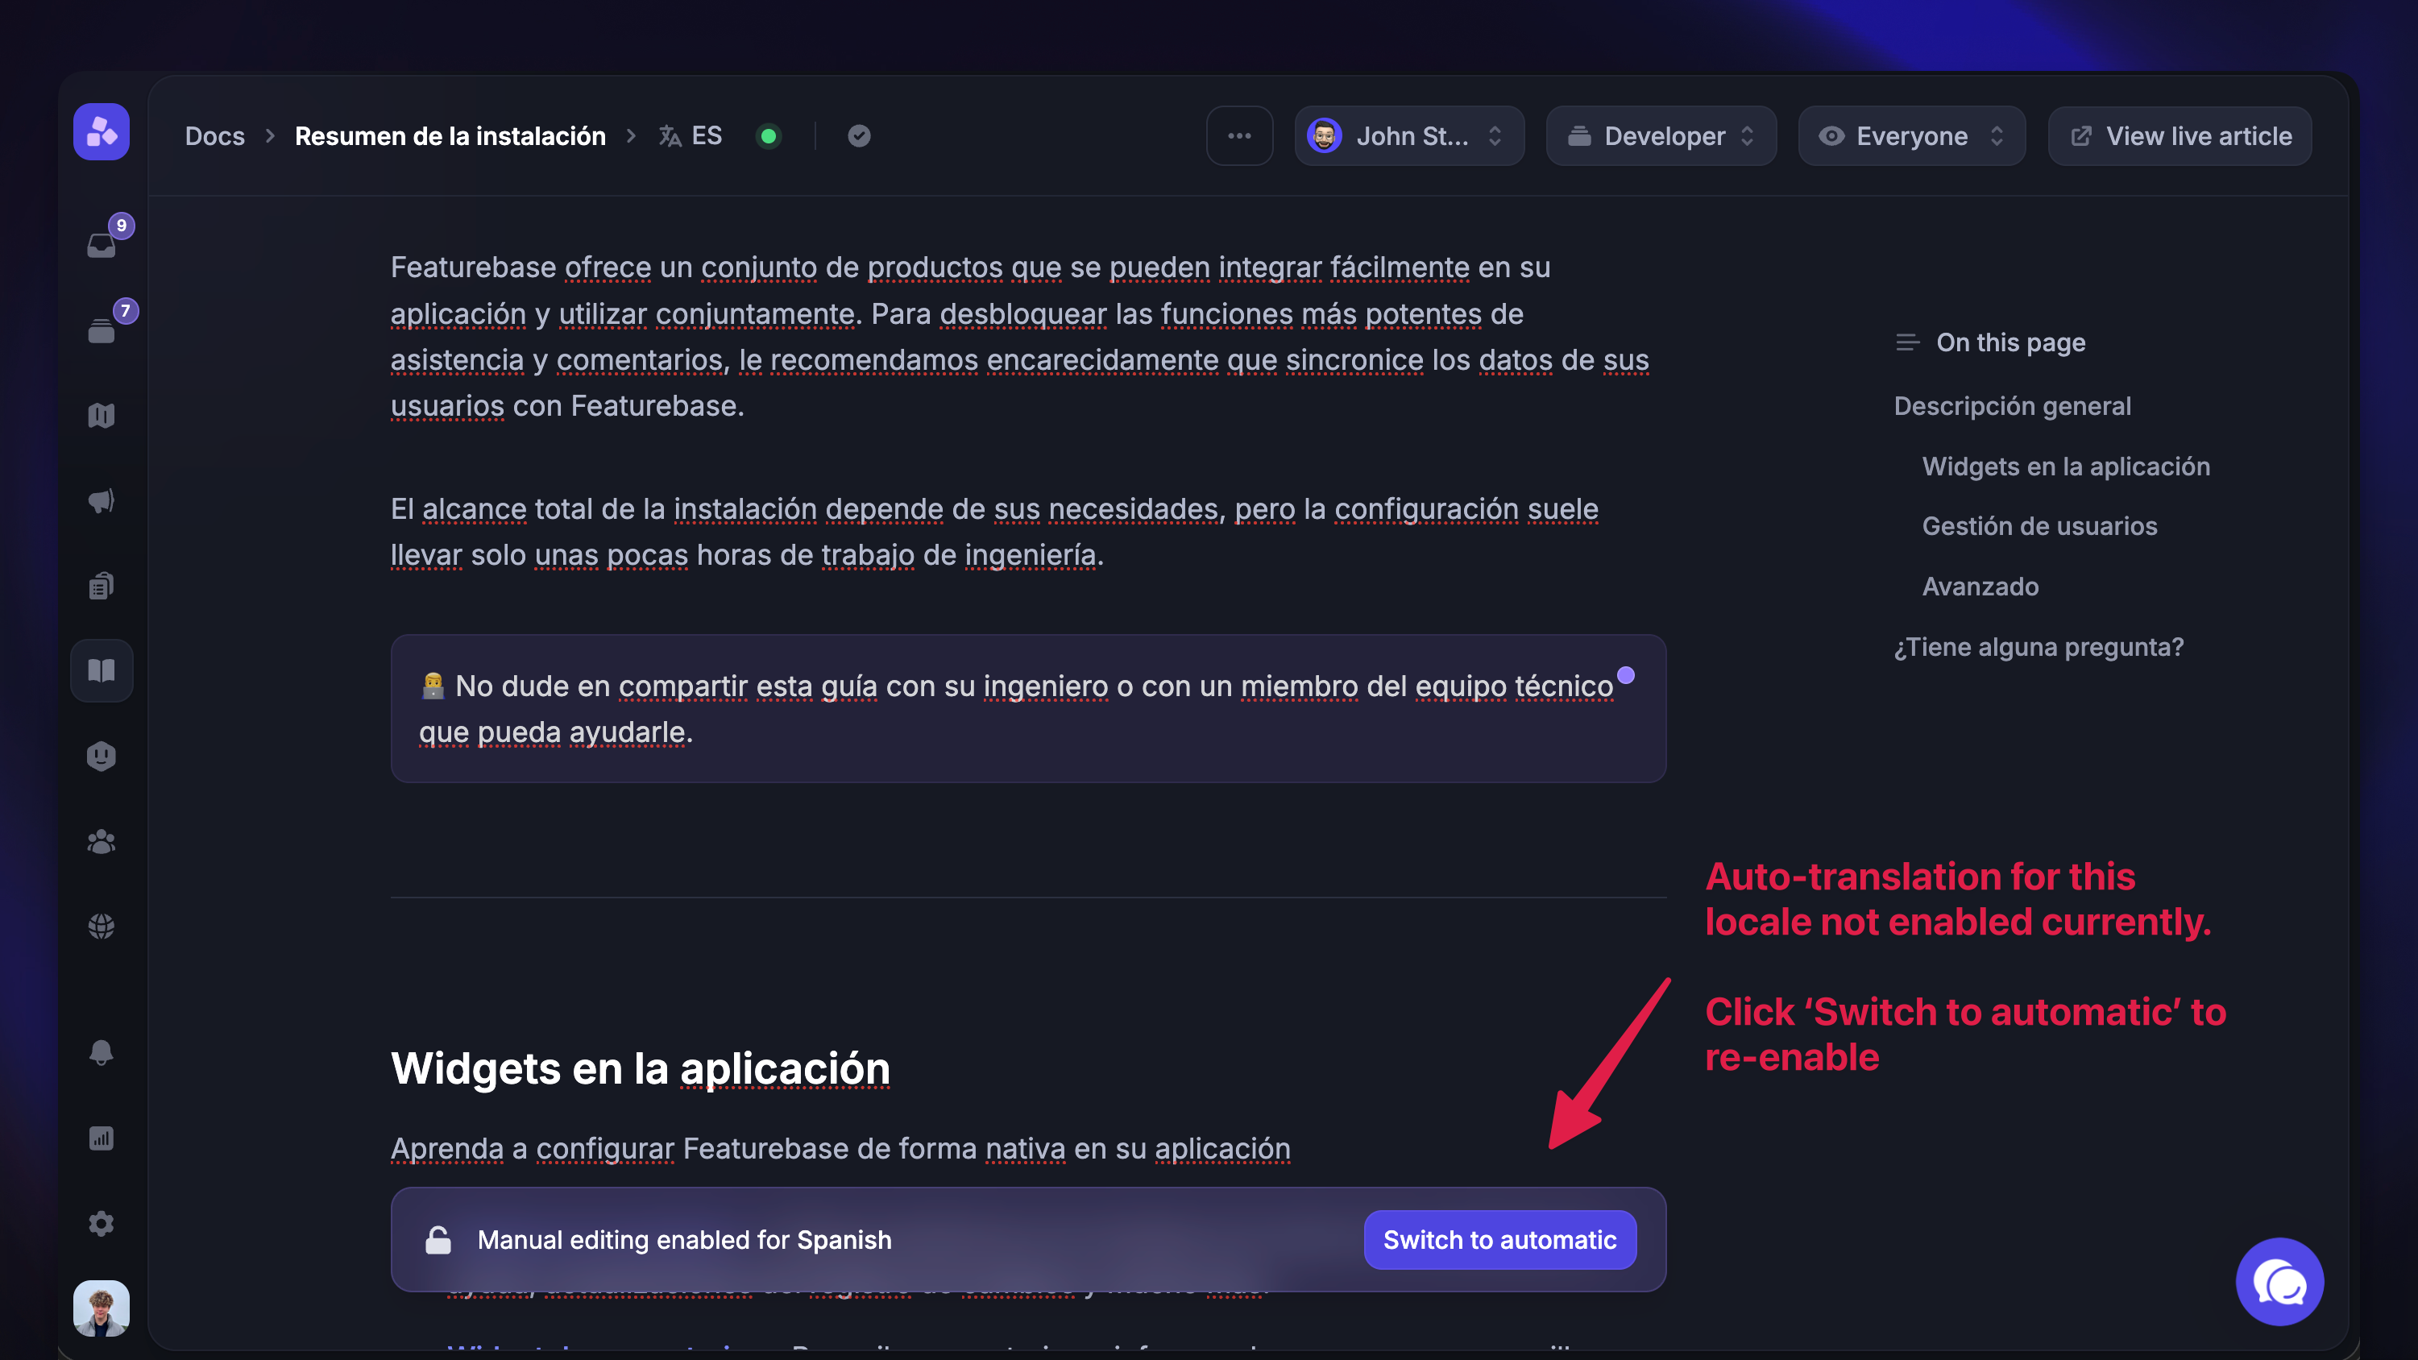Open analytics chart icon in sidebar
Viewport: 2418px width, 1360px height.
point(102,1138)
